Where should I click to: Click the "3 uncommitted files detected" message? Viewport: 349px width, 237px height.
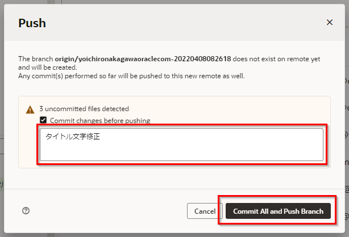[84, 109]
